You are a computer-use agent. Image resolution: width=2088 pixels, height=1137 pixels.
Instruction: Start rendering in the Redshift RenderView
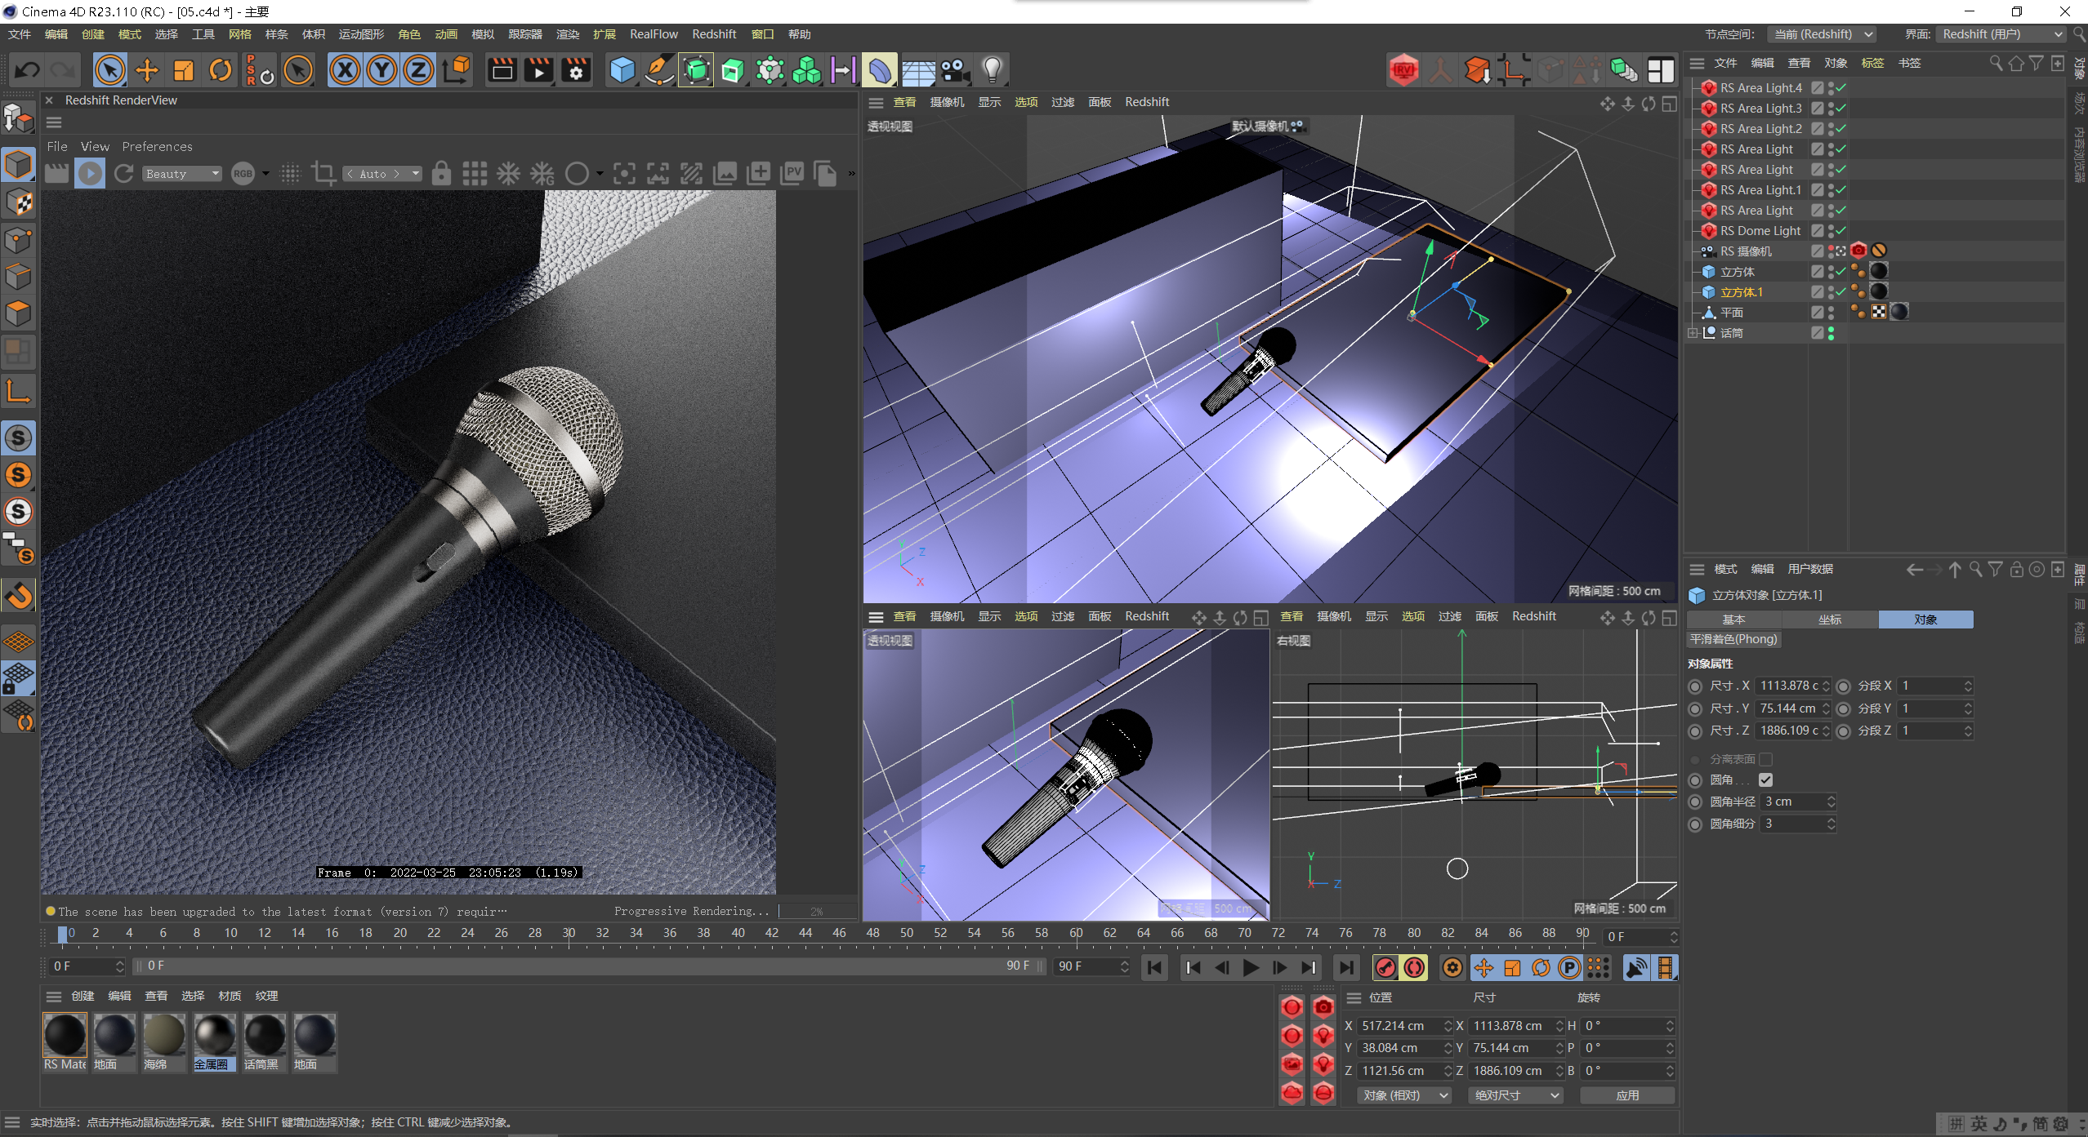[x=90, y=173]
